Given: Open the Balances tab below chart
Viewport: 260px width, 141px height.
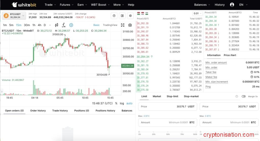Looking at the screenshot, I should click(x=127, y=111).
